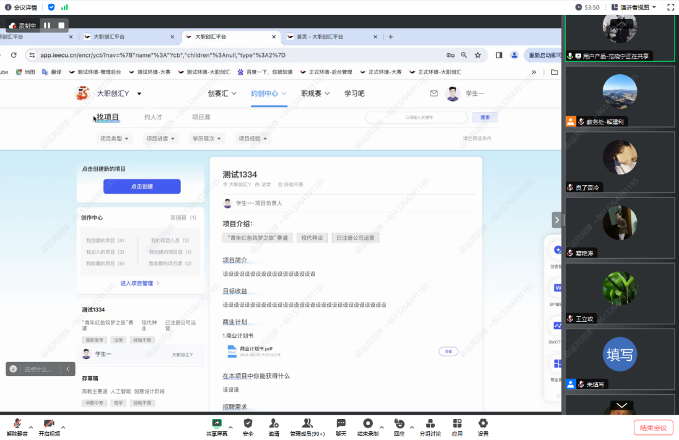Expand the 项目类型 filter dropdown
The width and height of the screenshot is (679, 440).
(x=115, y=139)
